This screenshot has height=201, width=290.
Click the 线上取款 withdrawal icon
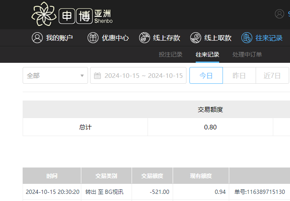click(195, 38)
